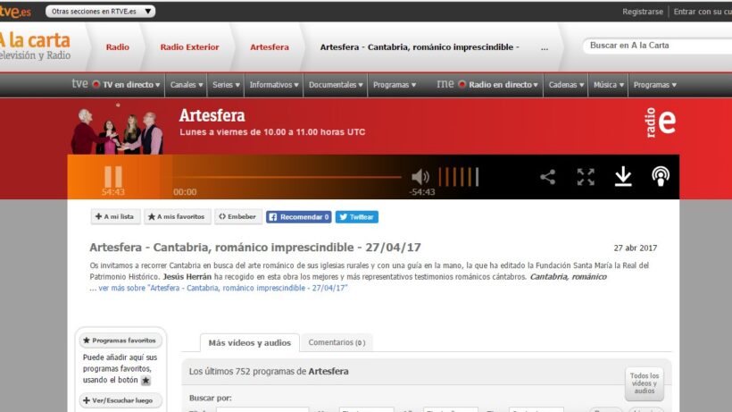
Task: Click 'Lunes a viernes de 10.00 a 11.00' schedule text
Action: pos(272,132)
